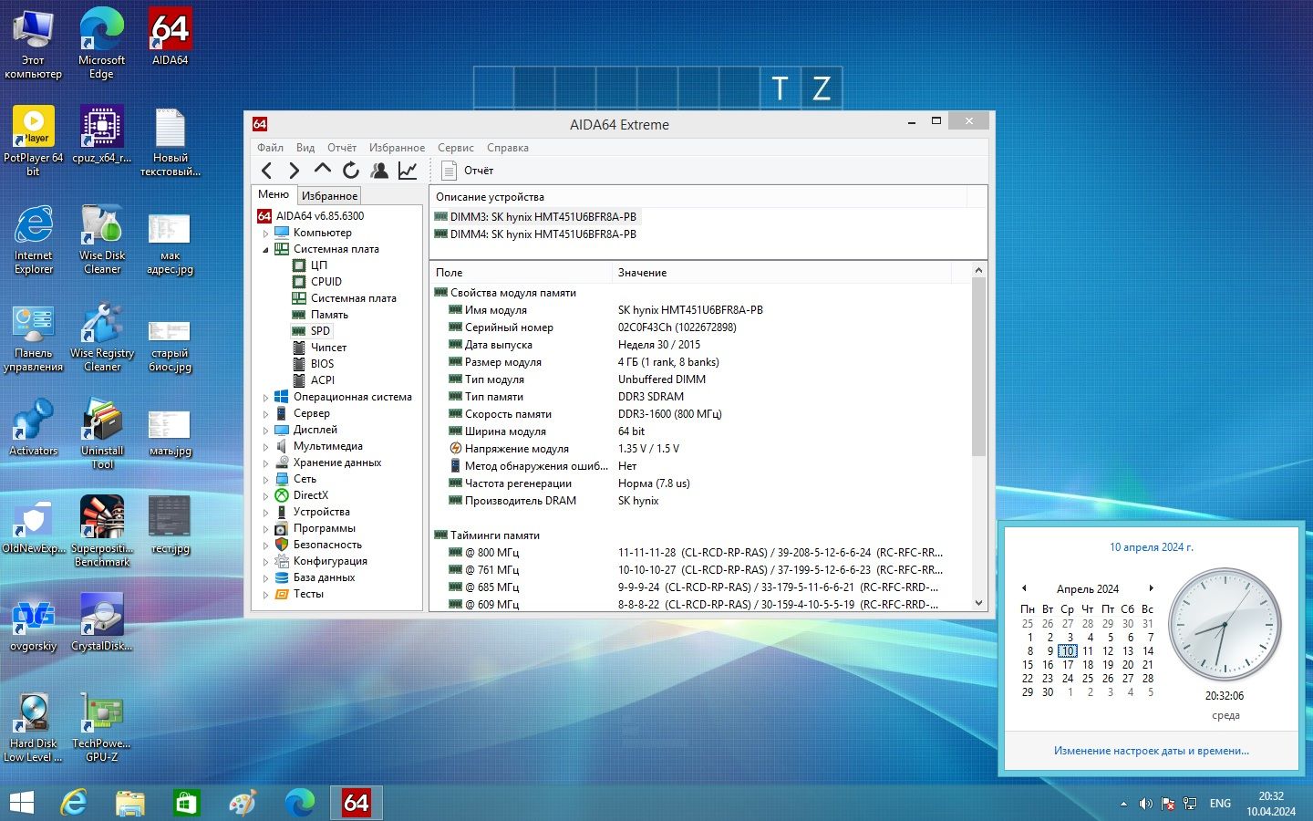Open the BIOS tree entry
The image size is (1313, 821).
(322, 364)
